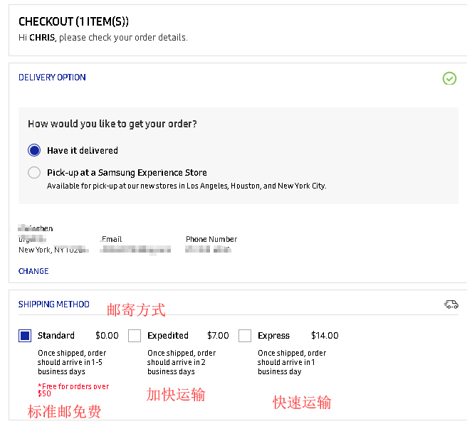Click the delivery truck icon
This screenshot has width=467, height=424.
coord(451,304)
